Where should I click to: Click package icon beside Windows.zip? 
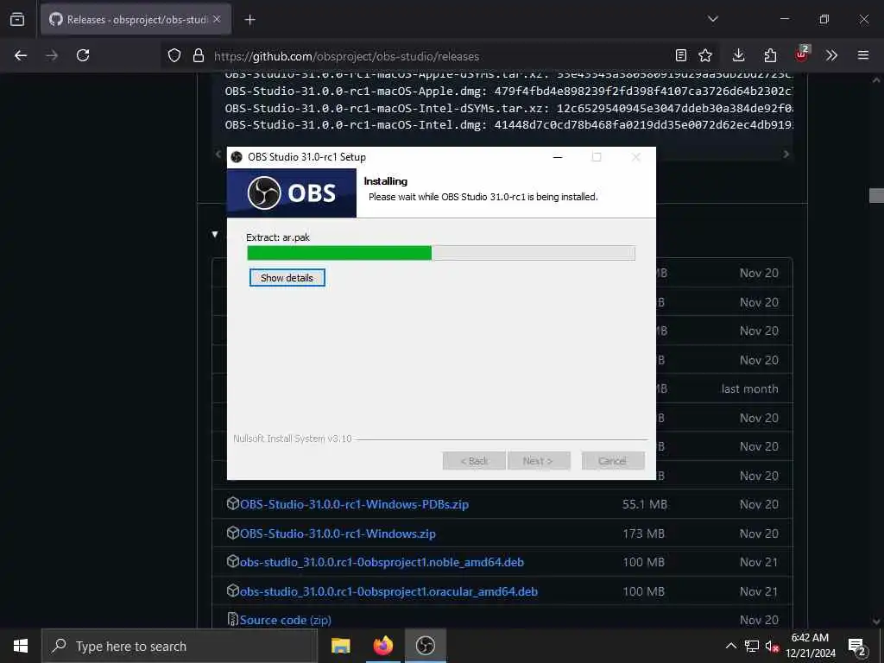tap(233, 533)
